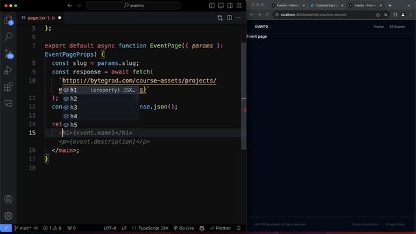The image size is (416, 234).
Task: Open the Explorer view in activity bar
Action: point(8,20)
